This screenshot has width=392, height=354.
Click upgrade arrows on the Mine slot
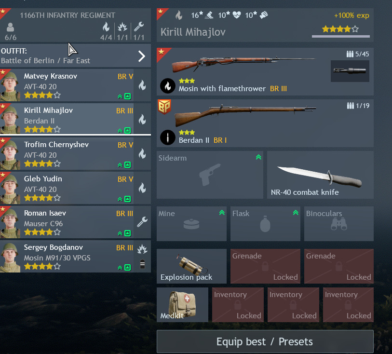pyautogui.click(x=222, y=213)
